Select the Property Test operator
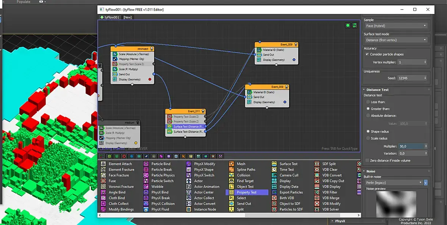 click(247, 192)
